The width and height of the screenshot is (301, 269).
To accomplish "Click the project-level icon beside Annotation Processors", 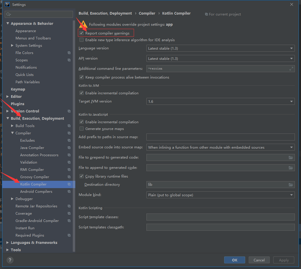I will (69, 155).
